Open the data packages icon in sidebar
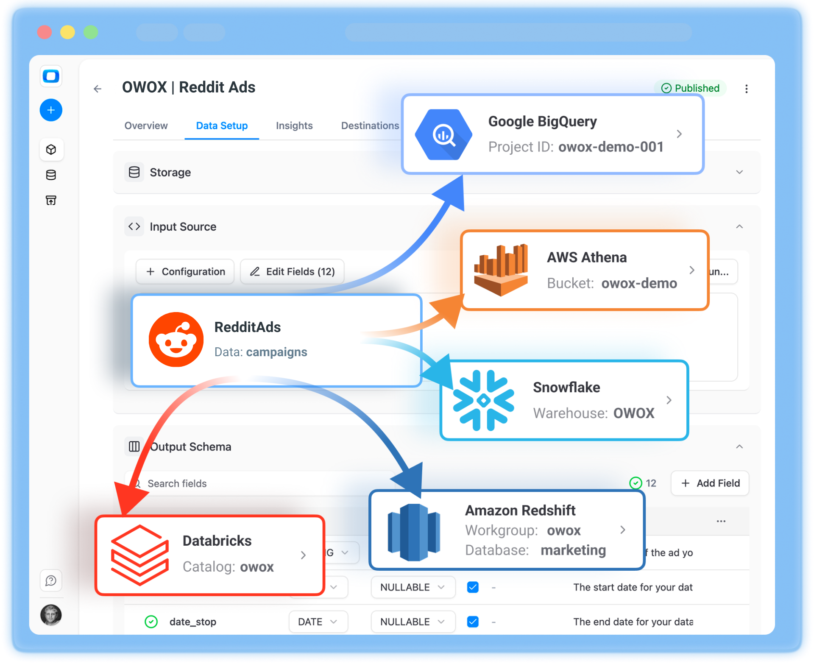 click(51, 149)
